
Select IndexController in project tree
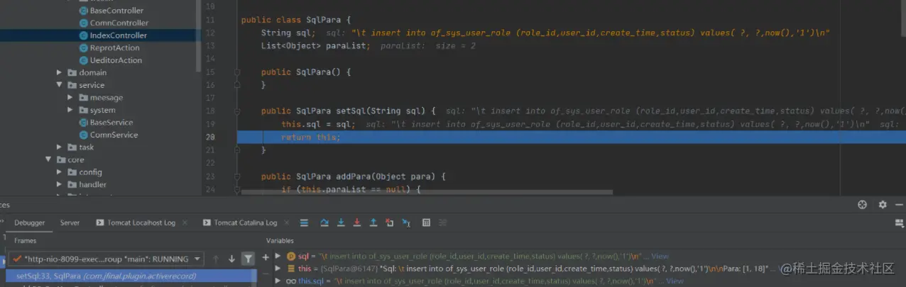pos(119,35)
